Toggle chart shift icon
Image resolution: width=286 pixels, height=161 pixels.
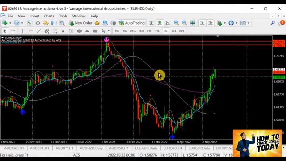pyautogui.click(x=210, y=23)
